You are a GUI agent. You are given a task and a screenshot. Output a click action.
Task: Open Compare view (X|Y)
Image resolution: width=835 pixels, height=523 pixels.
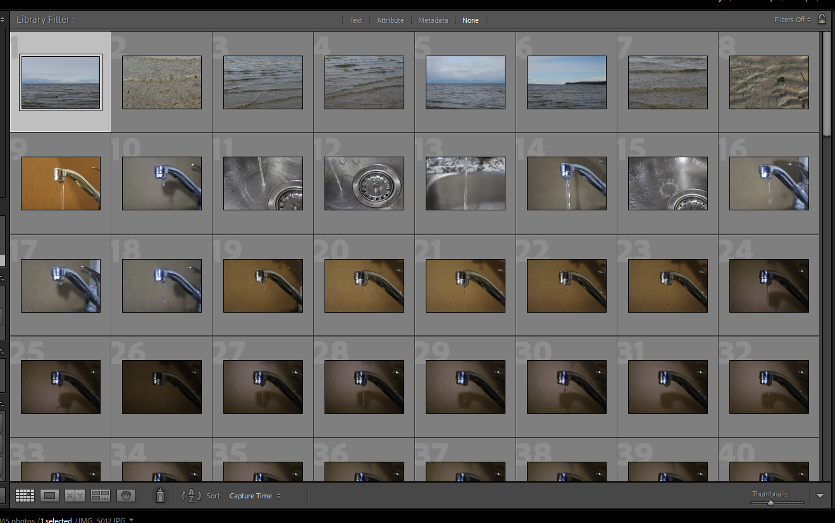(75, 496)
